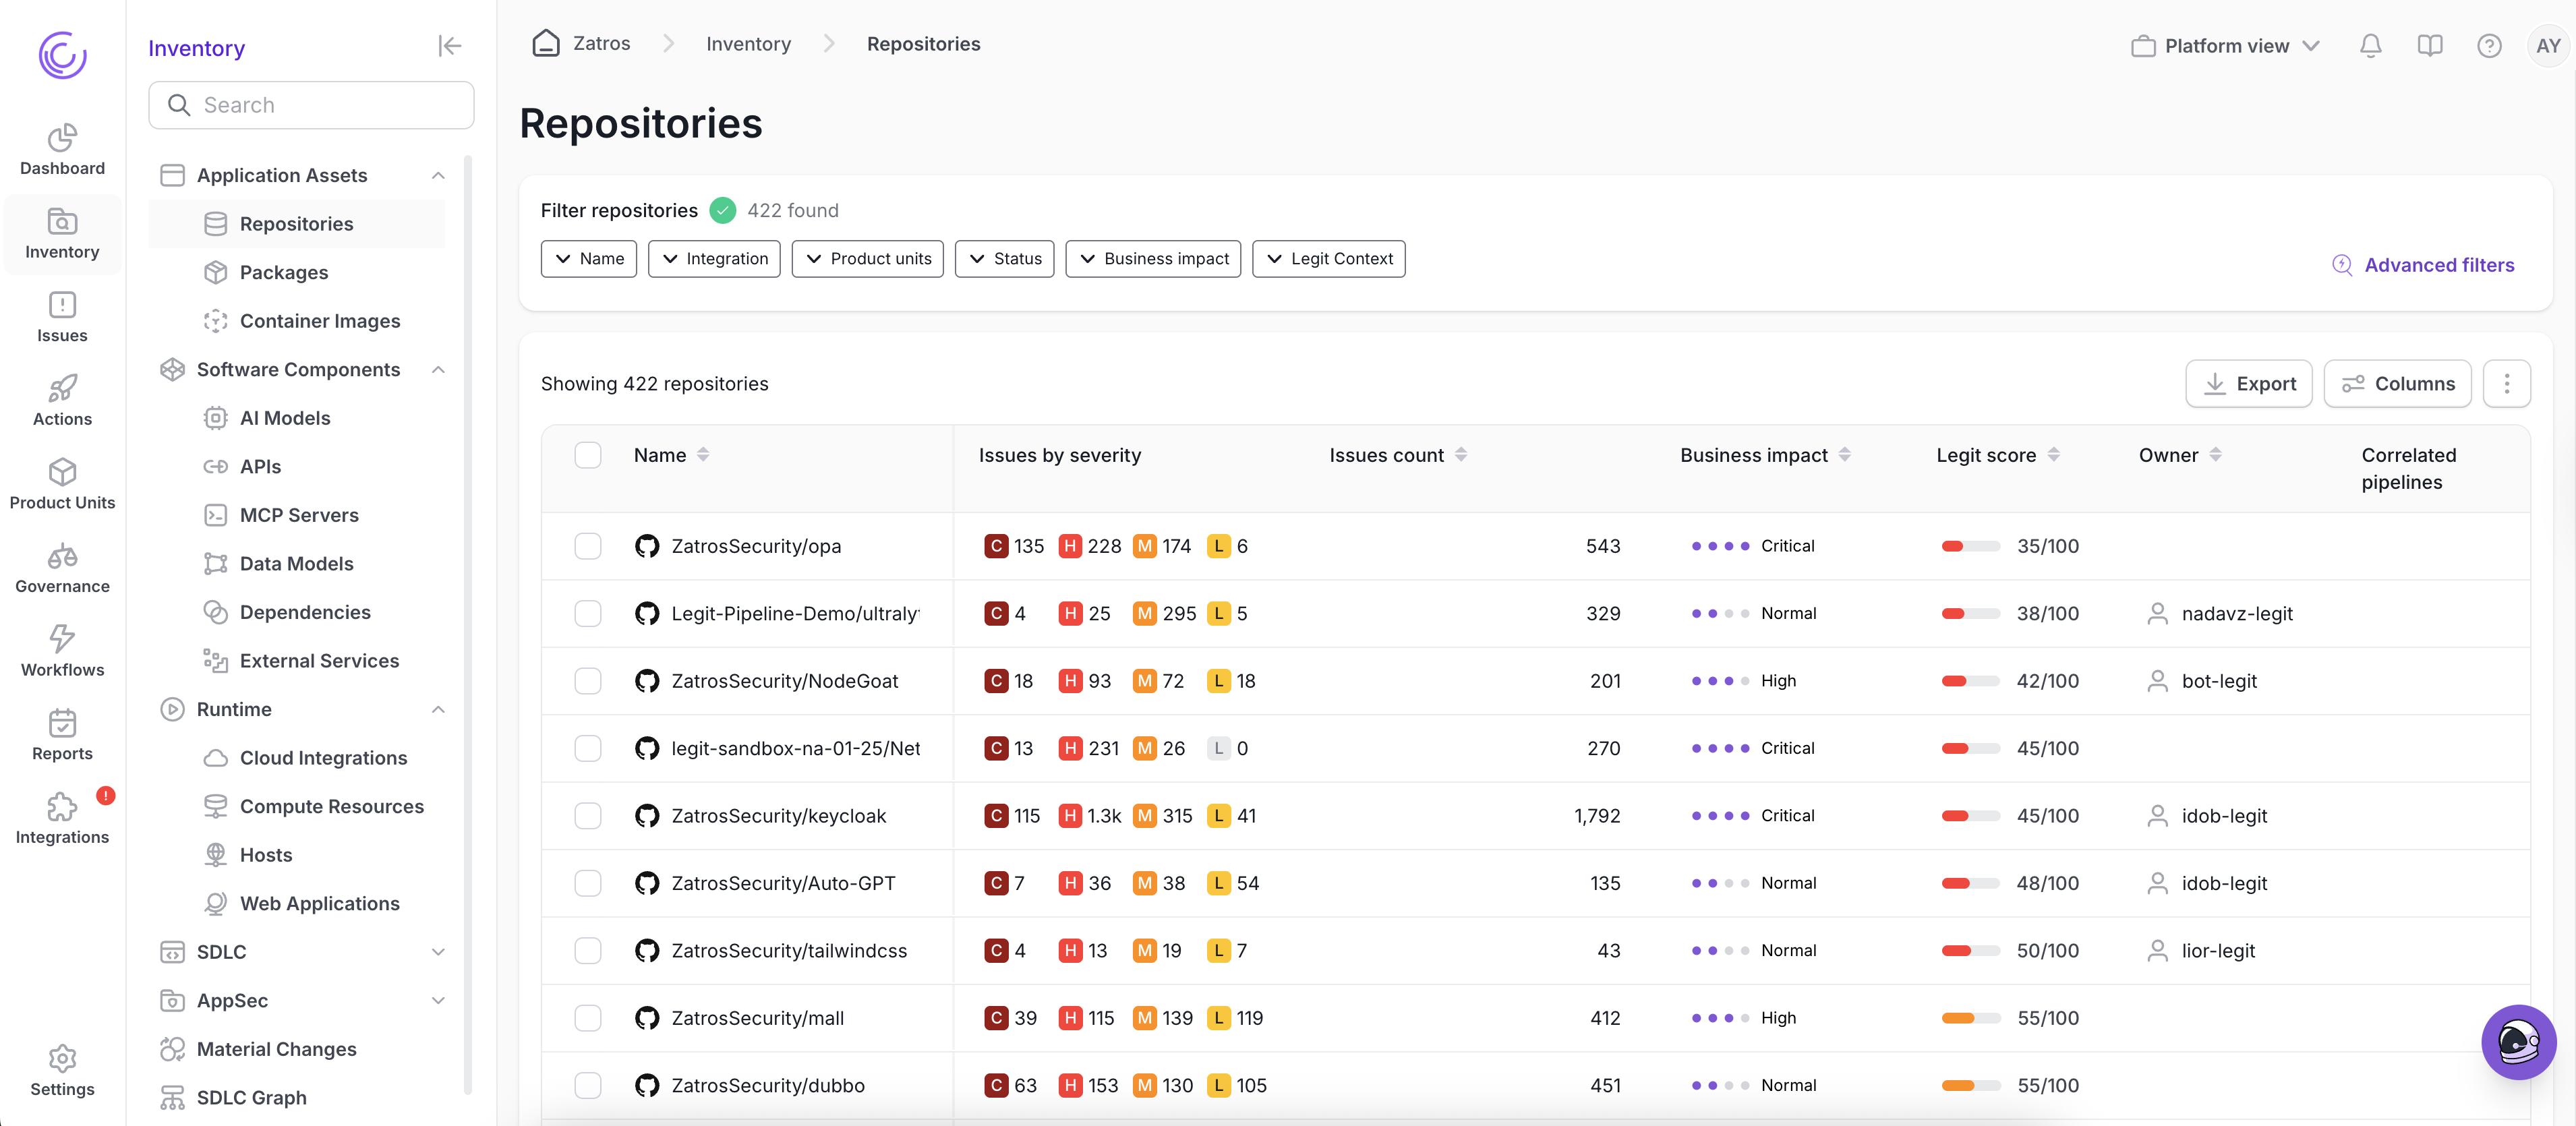This screenshot has height=1126, width=2576.
Task: Check the legit-sandbox-na-01-25 row checkbox
Action: click(x=588, y=748)
